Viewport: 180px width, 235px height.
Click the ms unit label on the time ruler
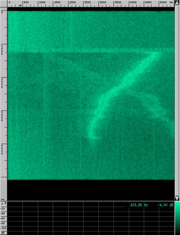coord(3,199)
